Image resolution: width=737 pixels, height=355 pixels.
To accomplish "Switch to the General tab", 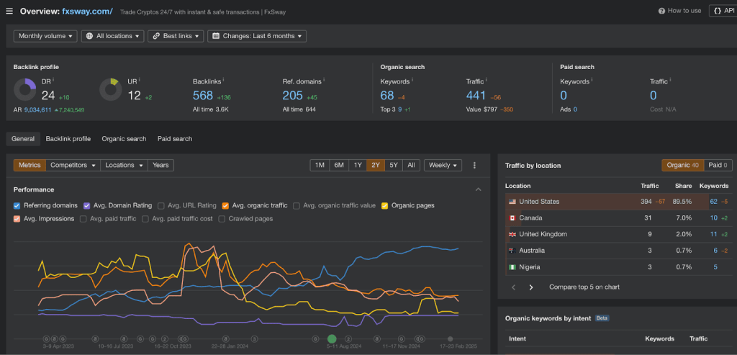I will click(23, 139).
